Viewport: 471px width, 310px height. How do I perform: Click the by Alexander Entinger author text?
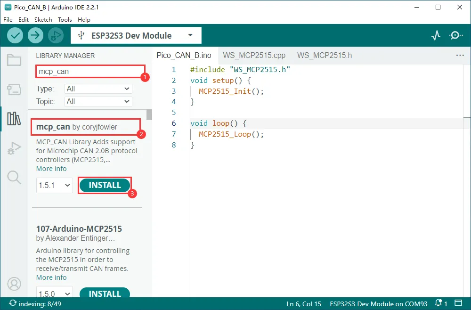point(75,238)
